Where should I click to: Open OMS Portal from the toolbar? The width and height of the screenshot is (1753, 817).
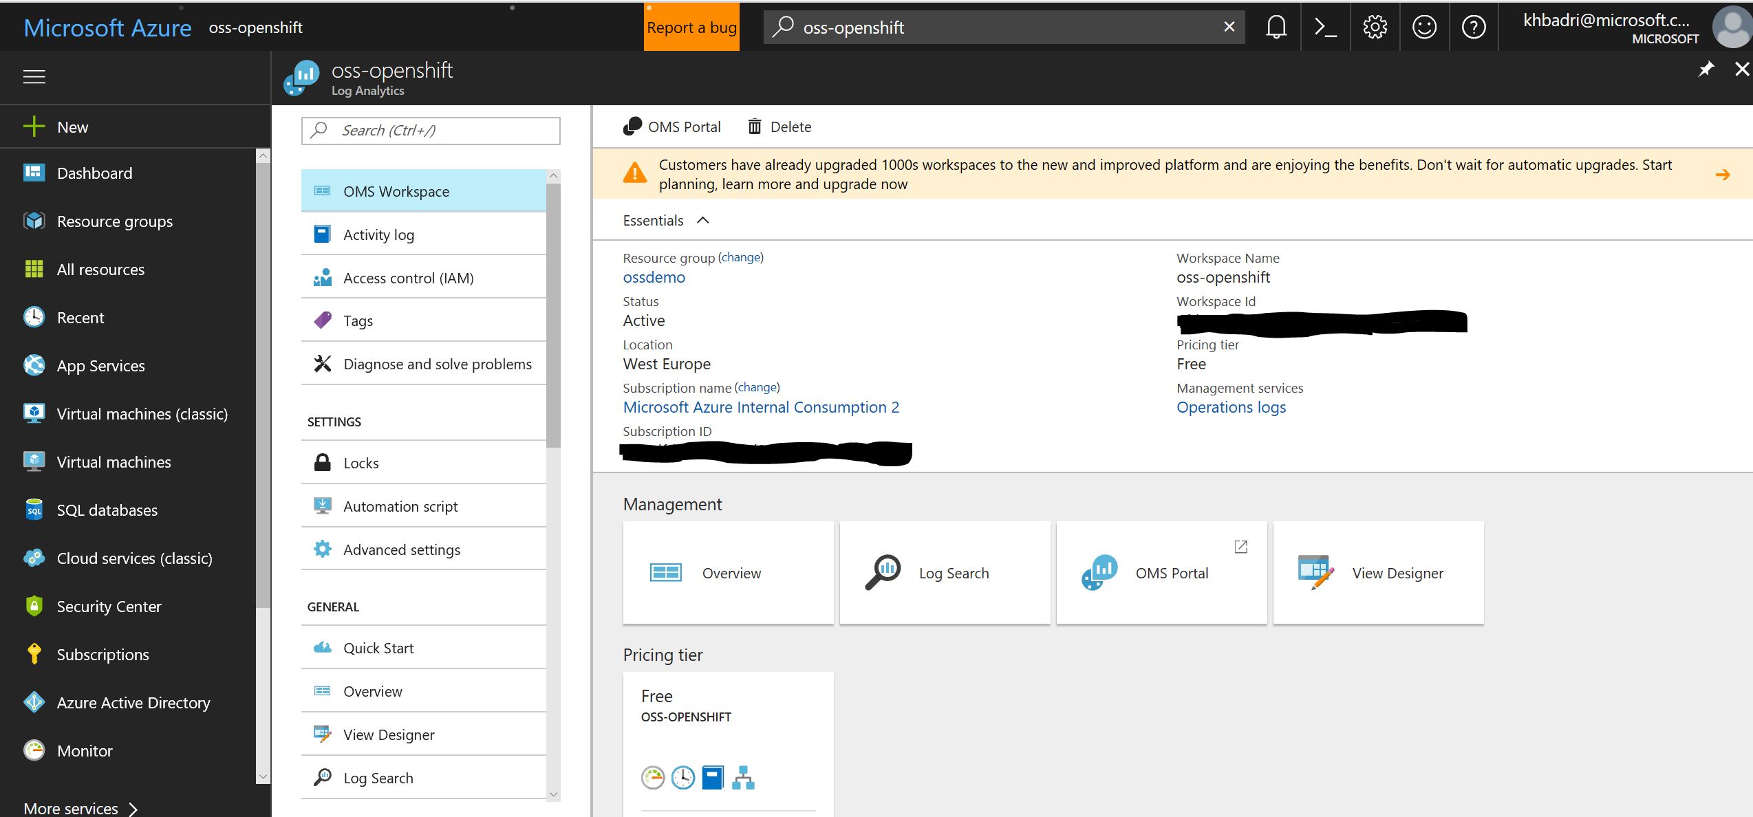671,127
